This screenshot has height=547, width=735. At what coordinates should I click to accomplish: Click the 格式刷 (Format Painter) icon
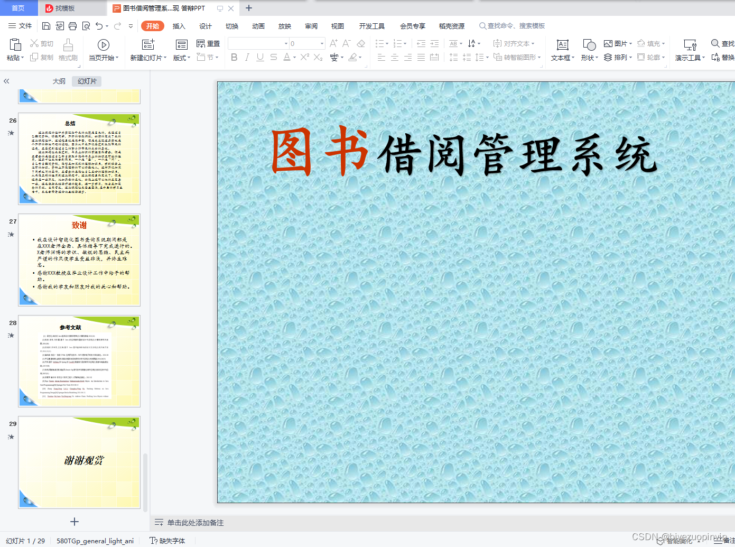pos(68,50)
